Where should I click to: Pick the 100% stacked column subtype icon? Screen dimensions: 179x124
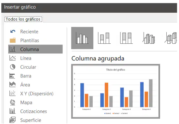pos(127,38)
